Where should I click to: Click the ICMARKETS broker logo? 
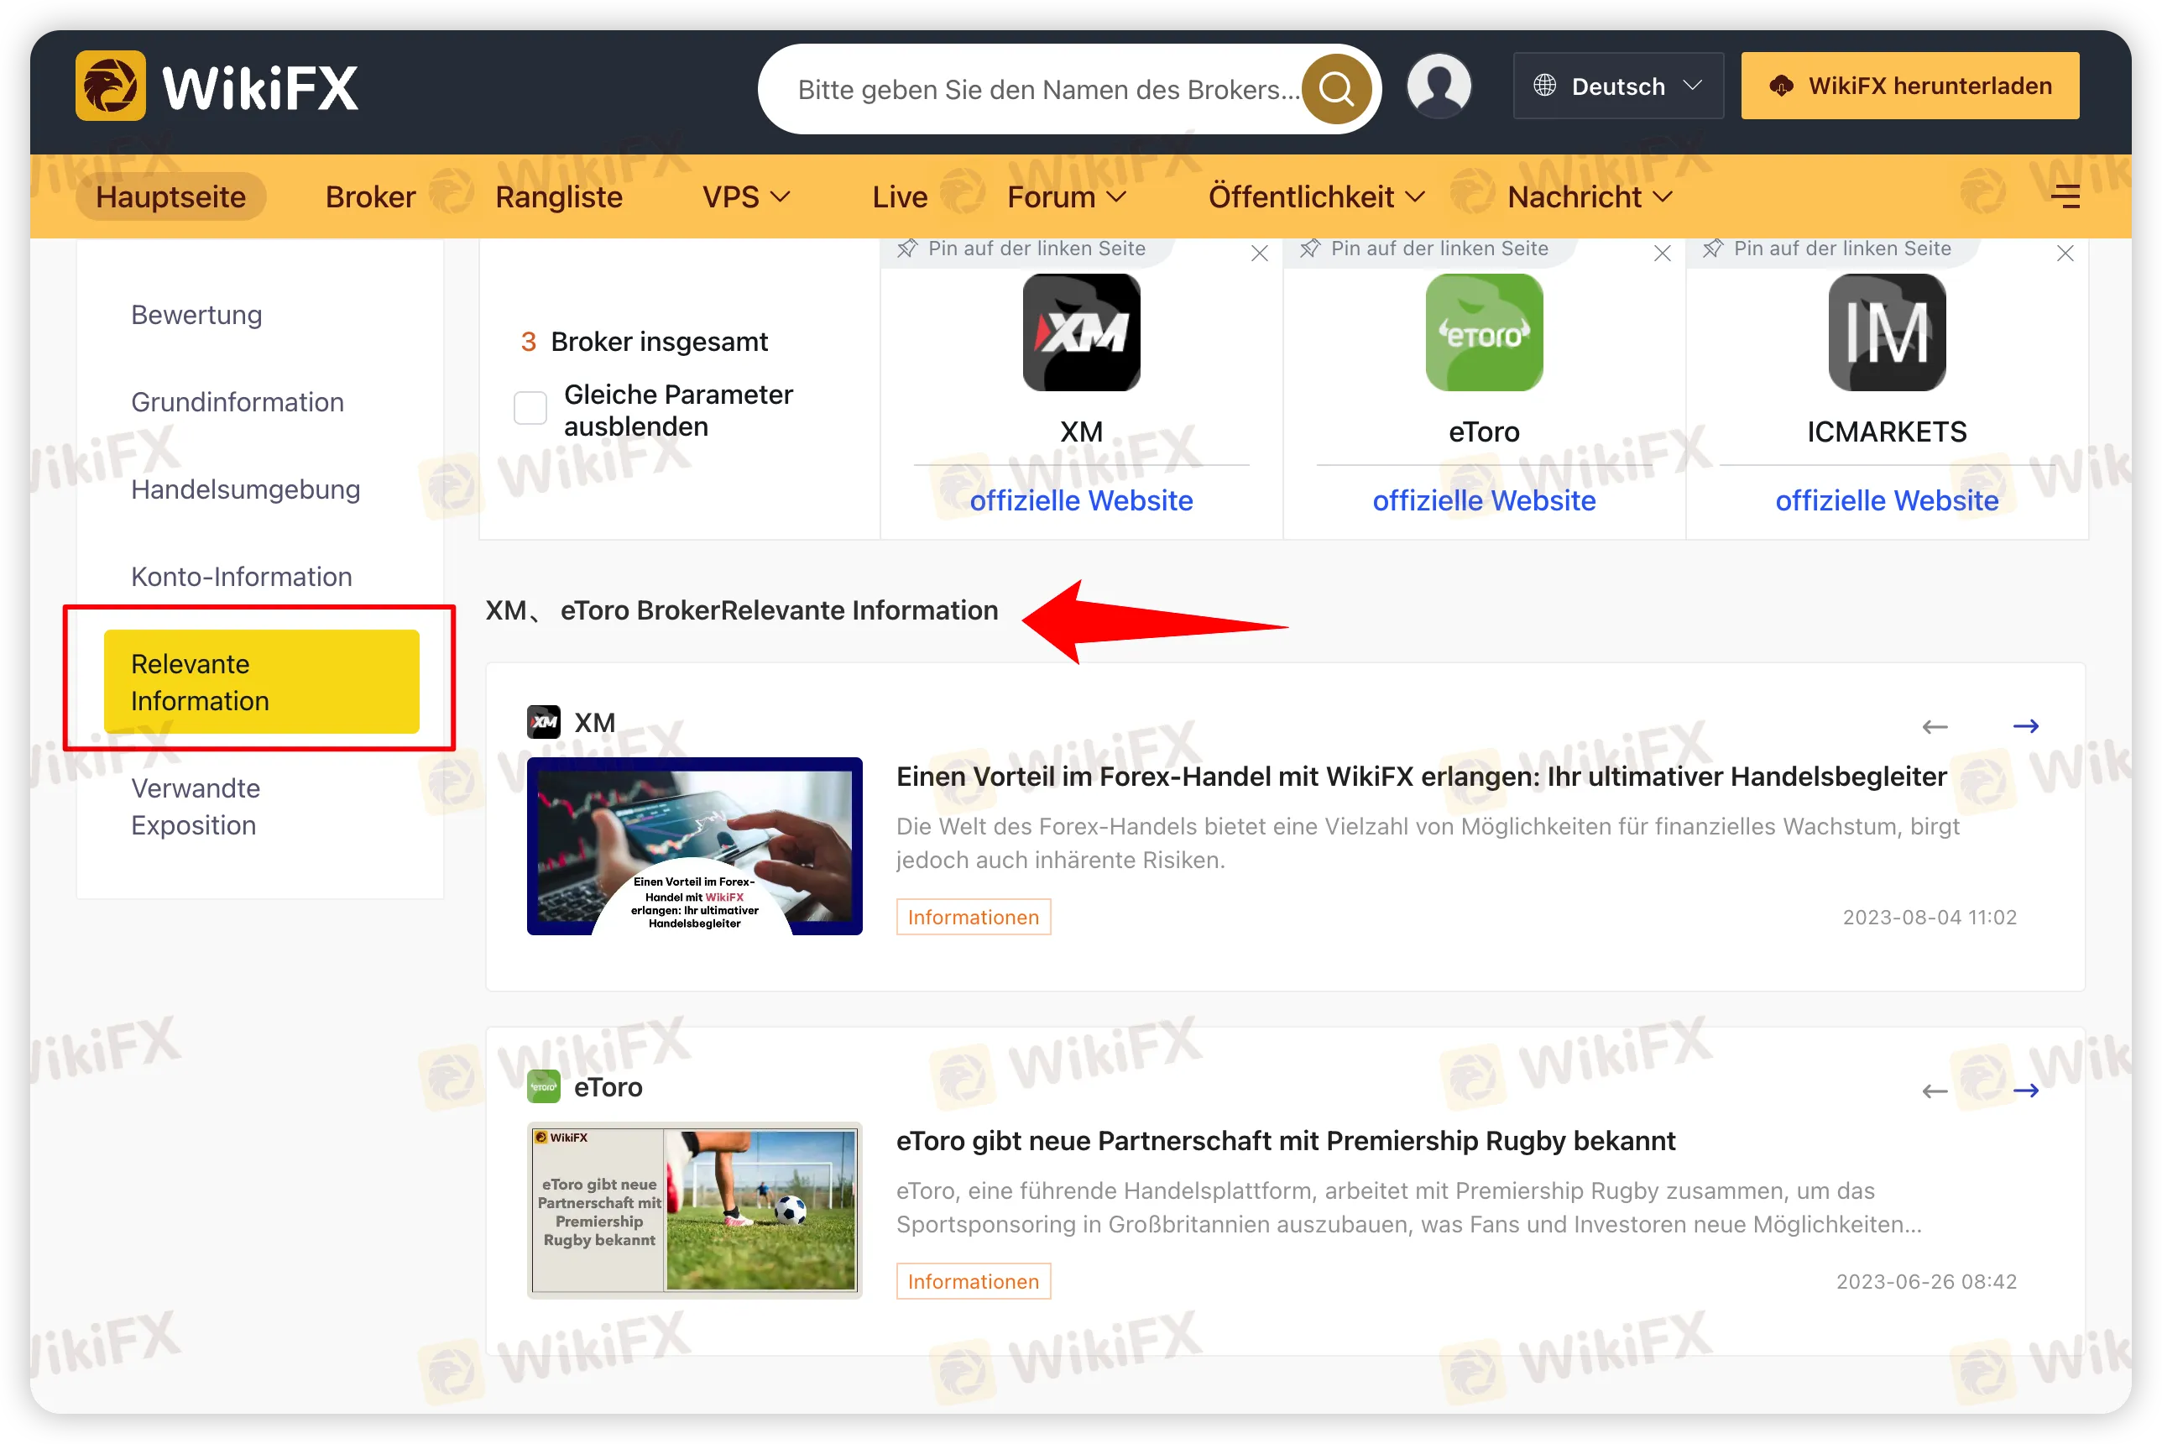click(x=1886, y=332)
